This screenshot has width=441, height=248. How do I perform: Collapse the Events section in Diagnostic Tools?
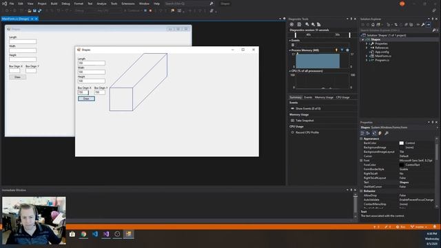[x=290, y=41]
